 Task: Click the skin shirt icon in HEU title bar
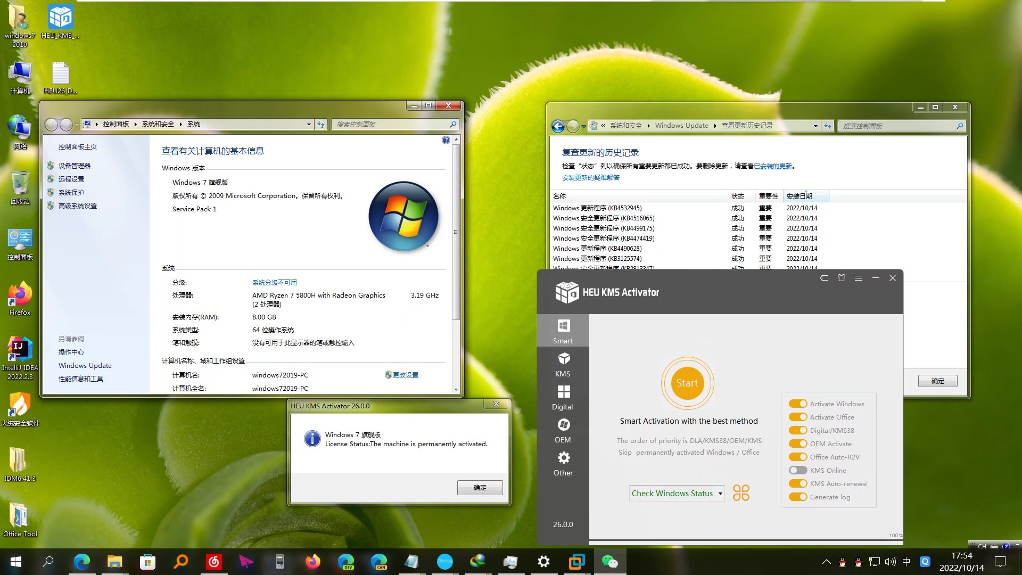click(x=842, y=278)
